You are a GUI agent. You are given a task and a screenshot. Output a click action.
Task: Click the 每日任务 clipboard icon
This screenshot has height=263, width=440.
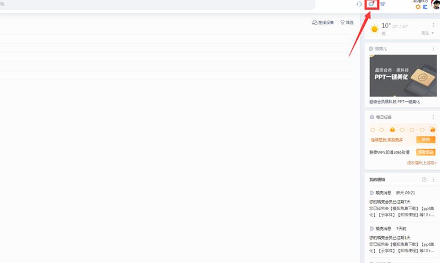[372, 117]
